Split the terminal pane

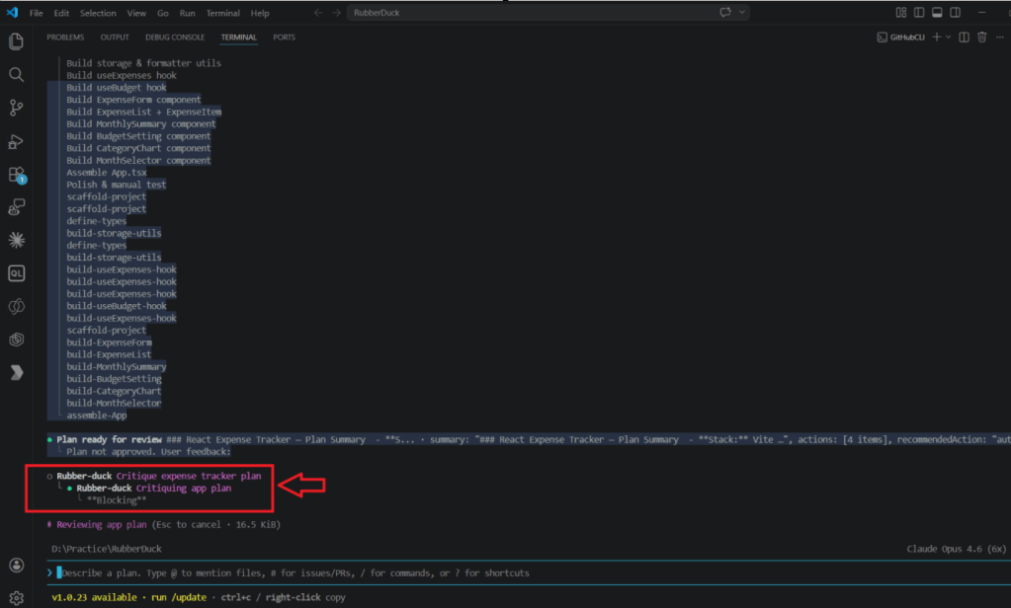[966, 38]
